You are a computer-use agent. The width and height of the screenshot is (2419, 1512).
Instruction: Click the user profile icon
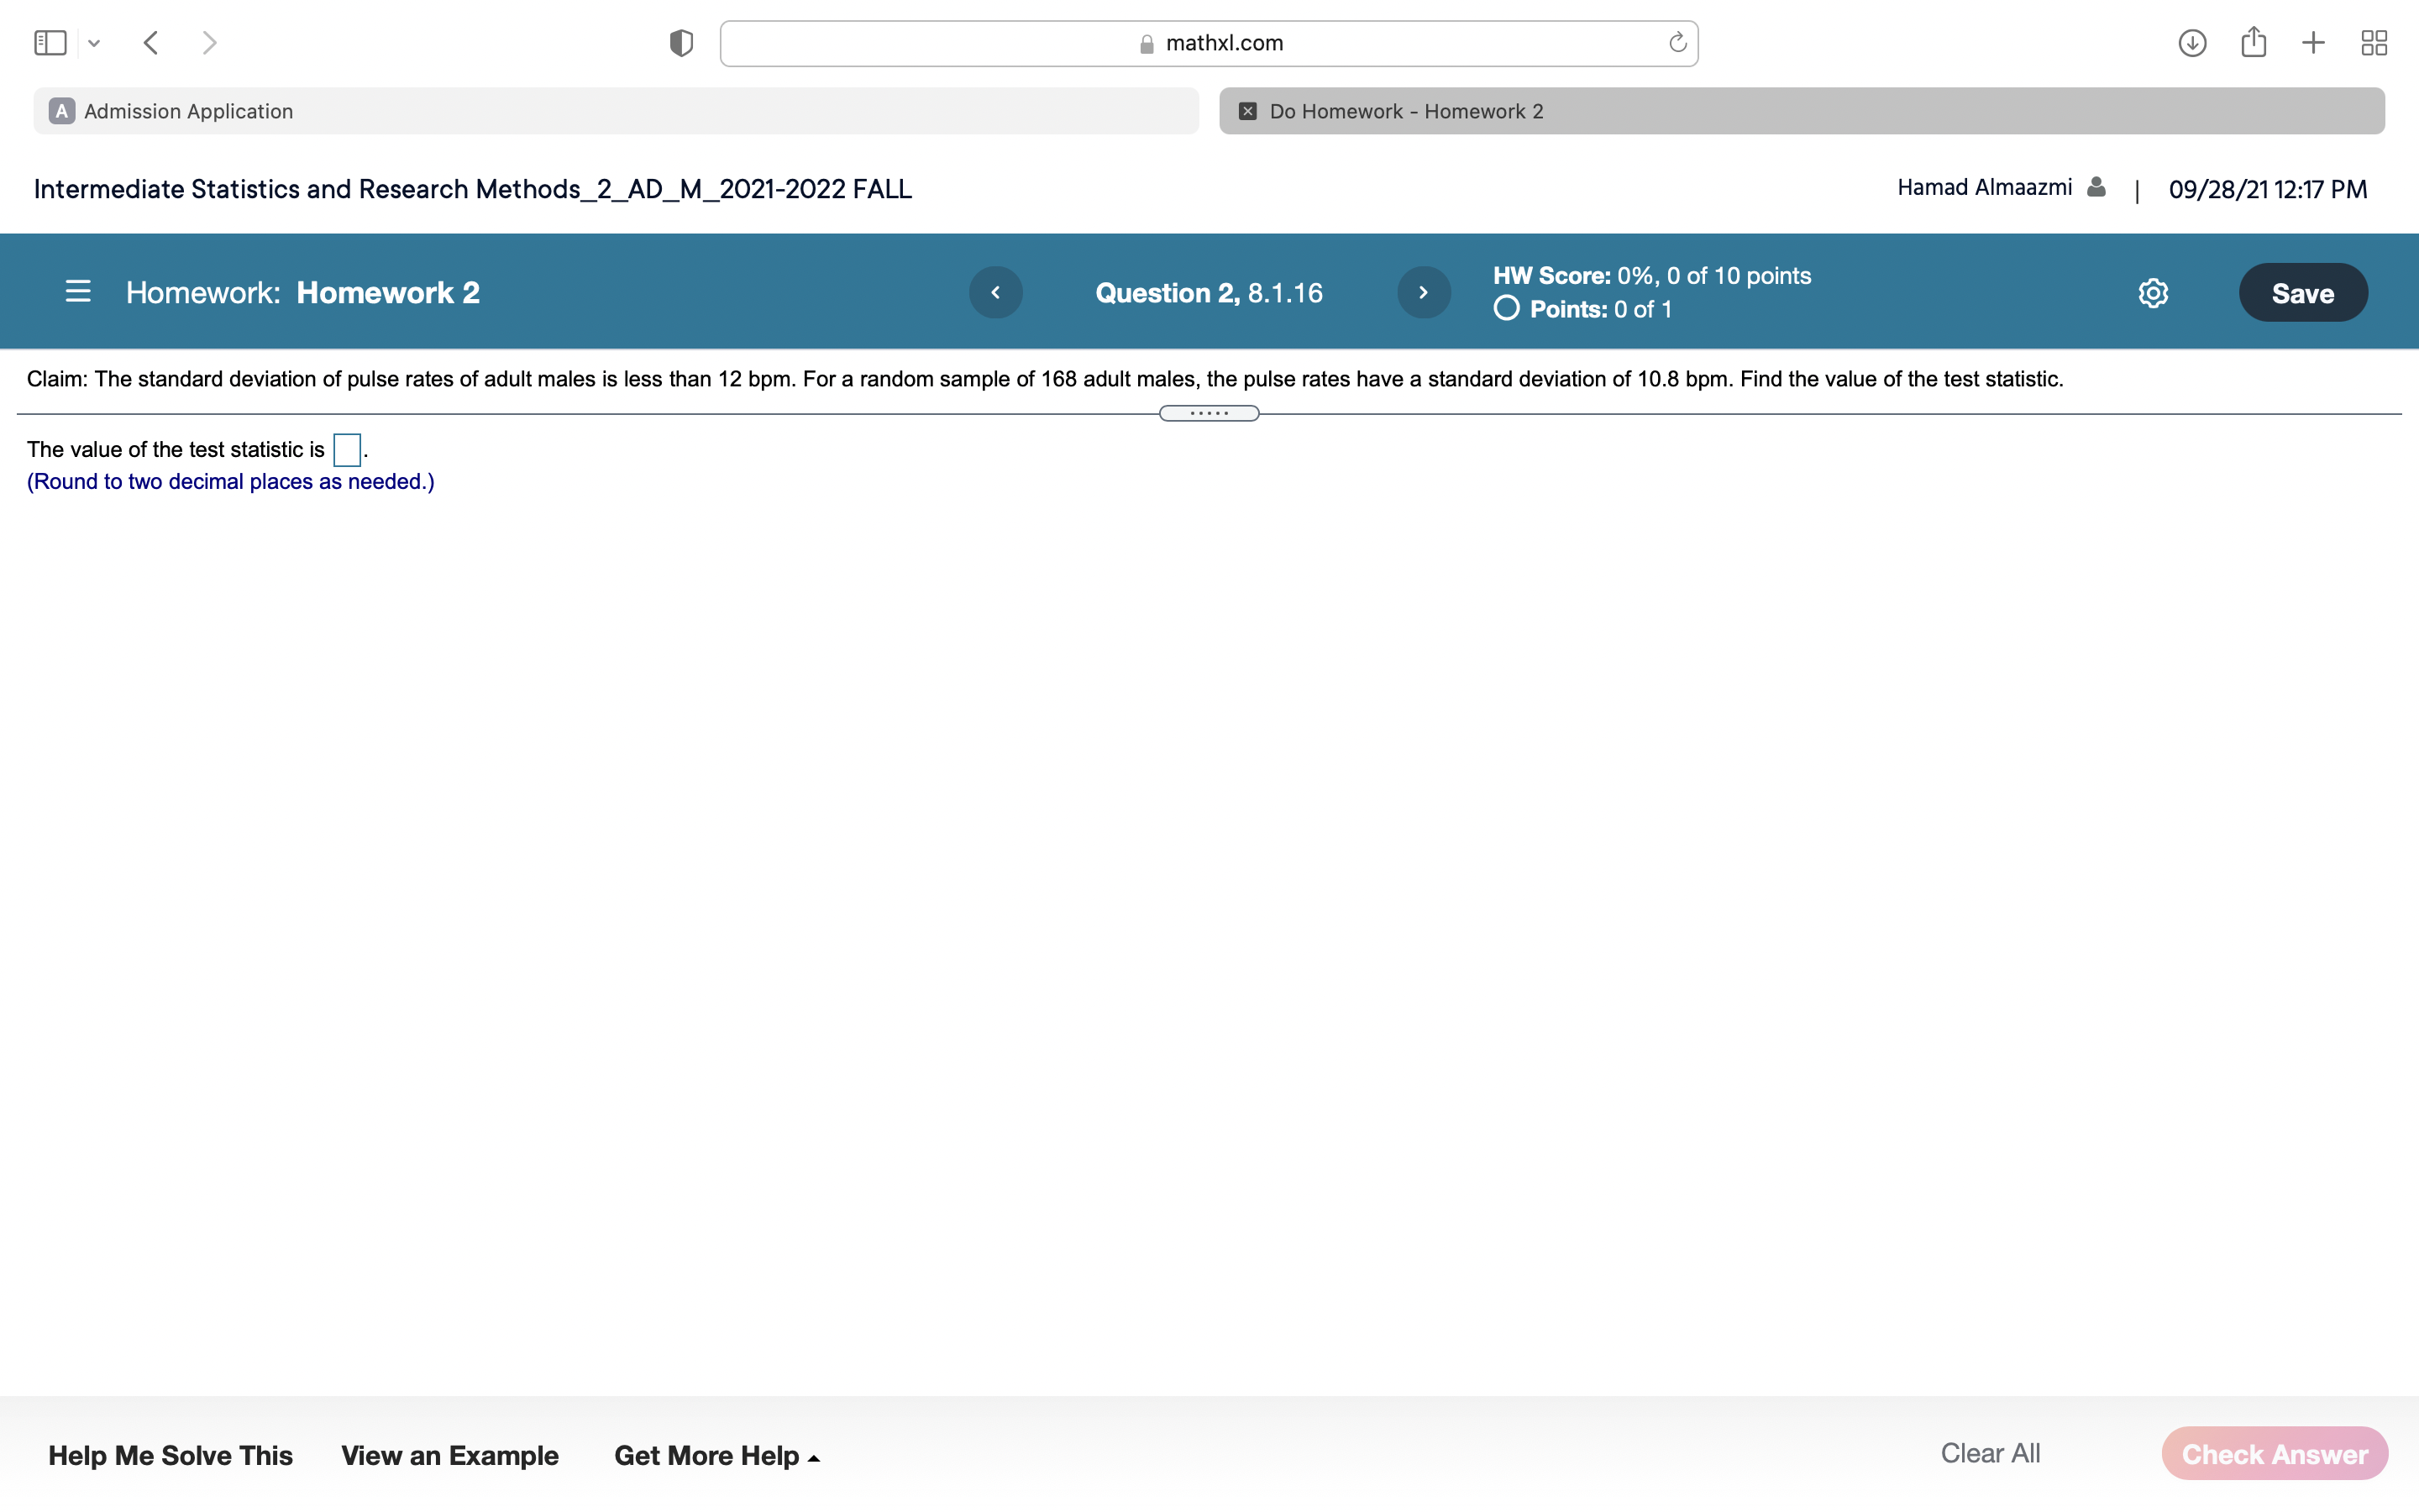tap(2096, 187)
